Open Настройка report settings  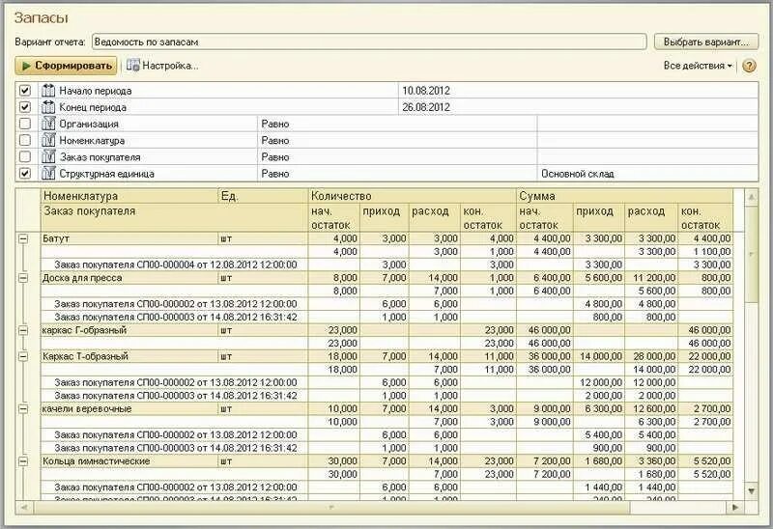(162, 66)
